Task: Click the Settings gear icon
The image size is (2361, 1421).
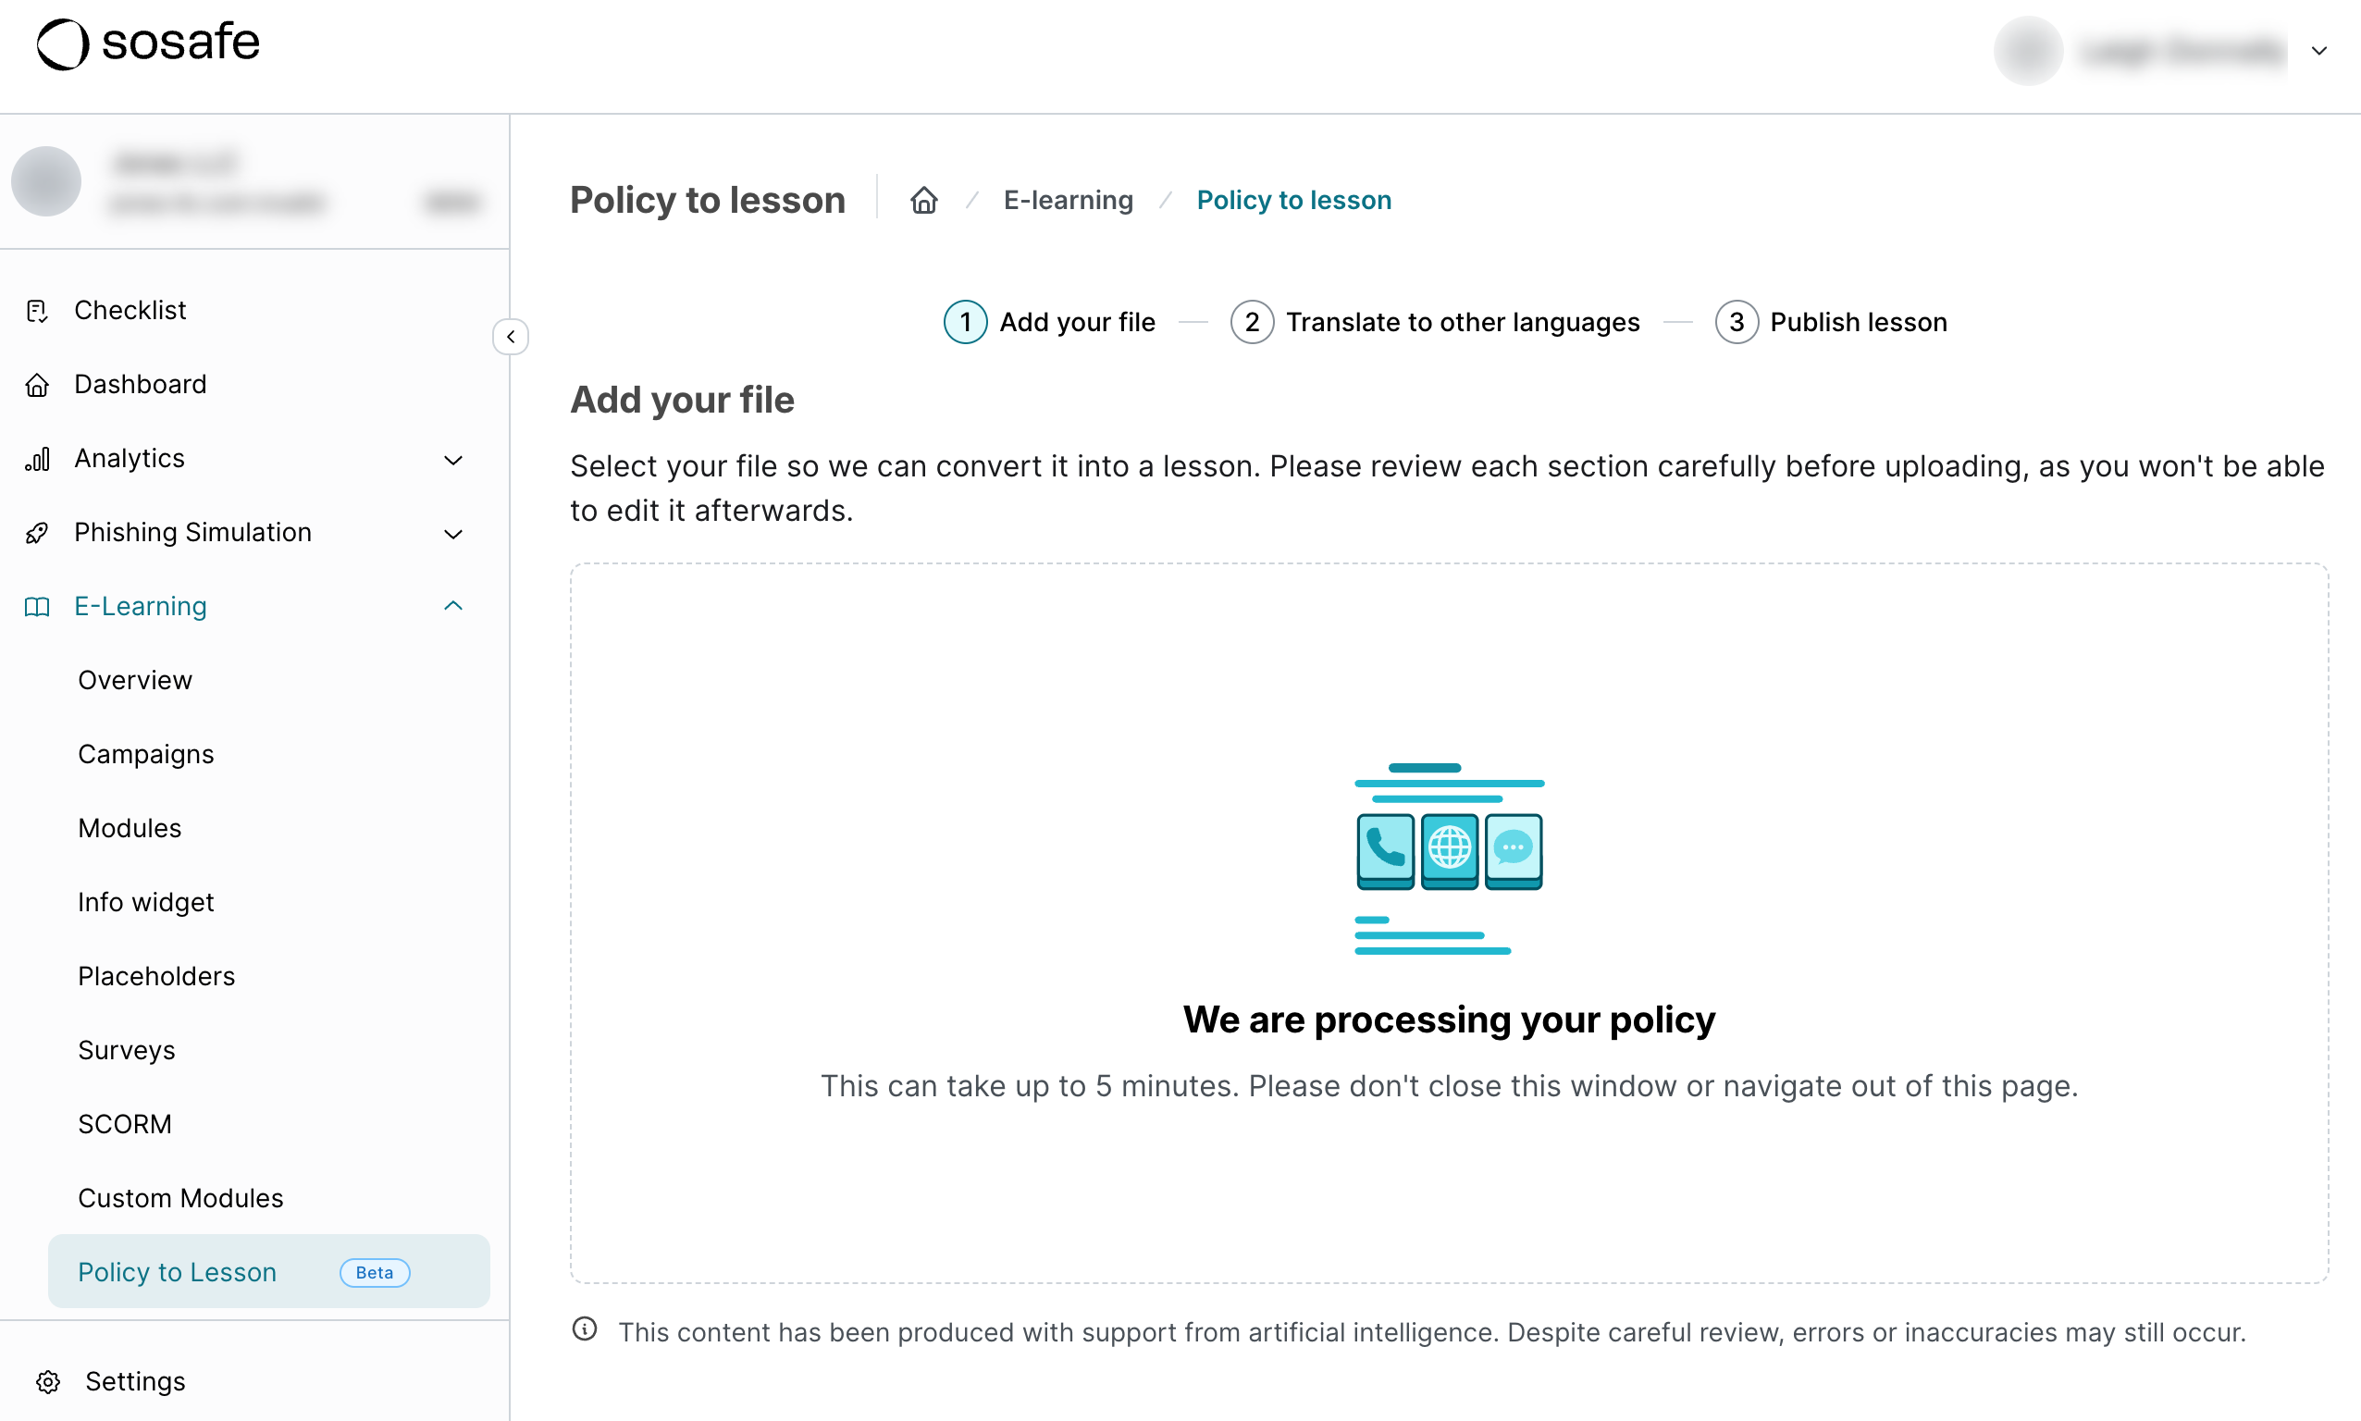Action: pos(48,1382)
